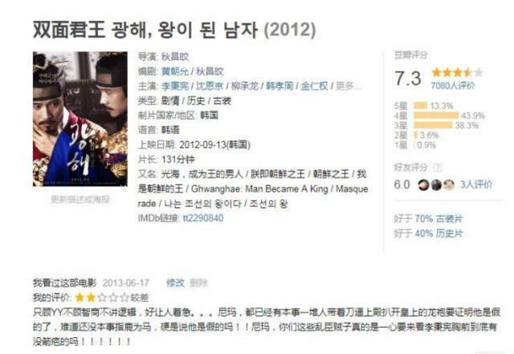Open screenwriter 黄朝允 link
The height and width of the screenshot is (354, 514).
(175, 71)
